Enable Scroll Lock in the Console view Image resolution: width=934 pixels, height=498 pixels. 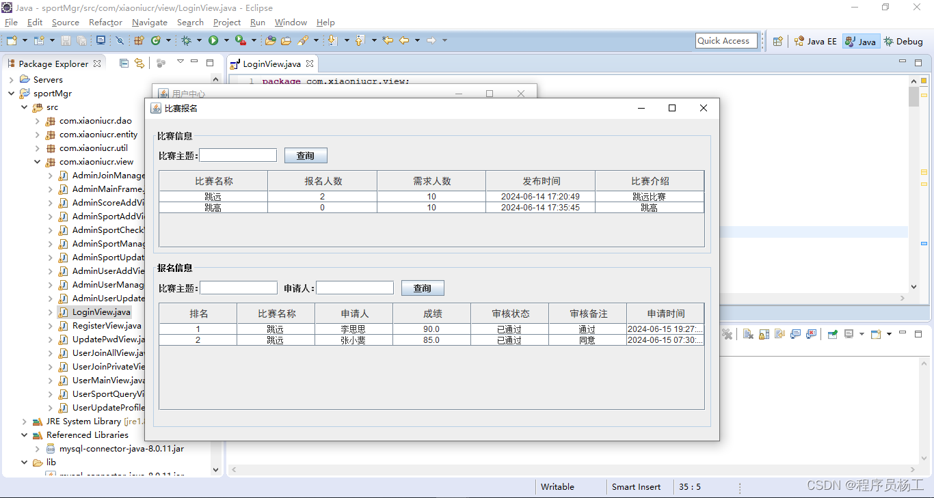coord(763,334)
